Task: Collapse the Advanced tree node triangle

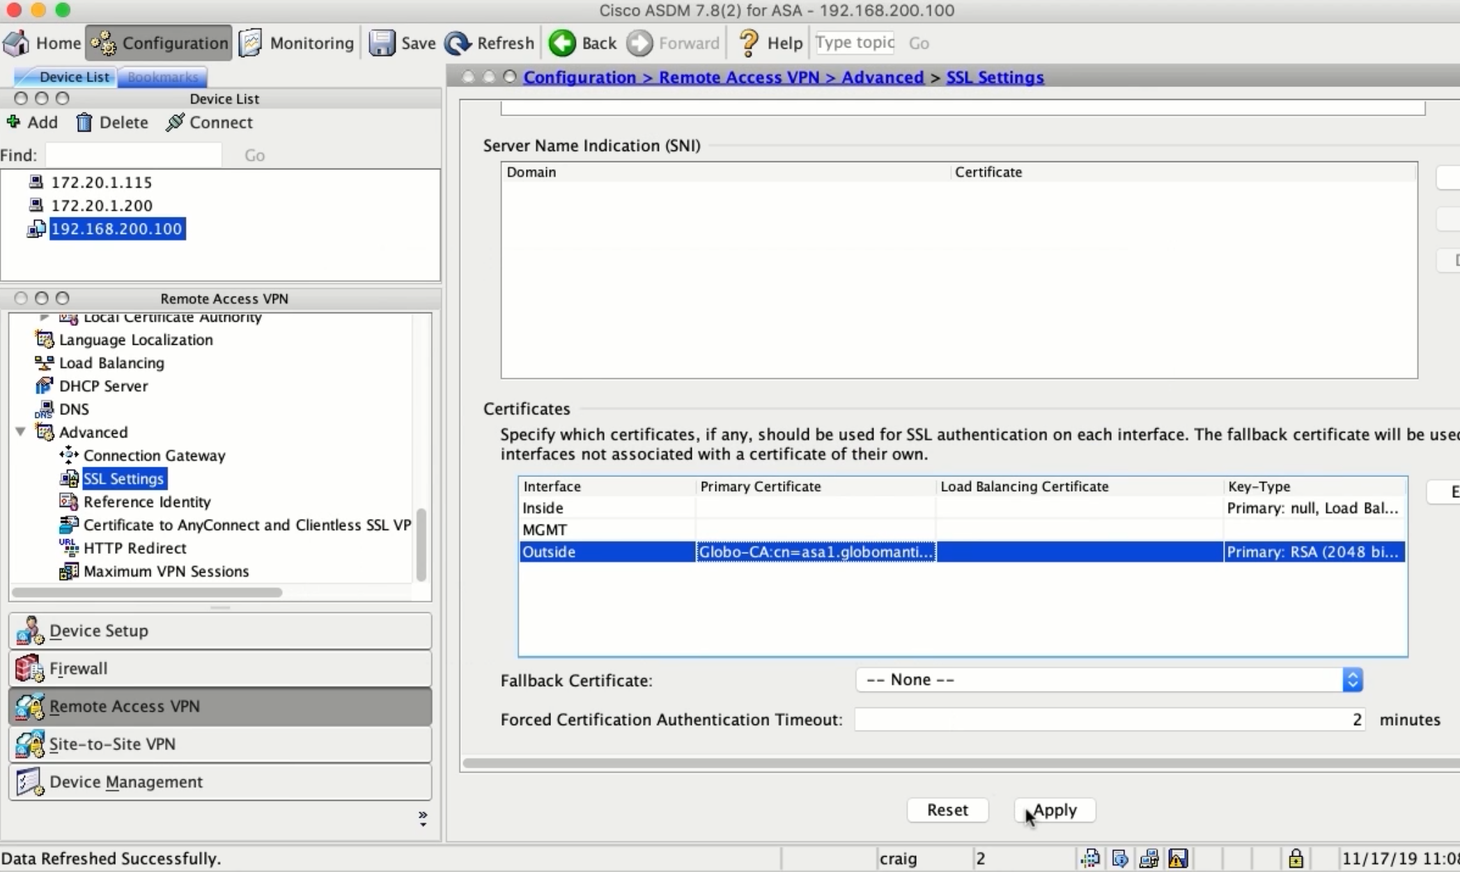Action: [x=21, y=432]
